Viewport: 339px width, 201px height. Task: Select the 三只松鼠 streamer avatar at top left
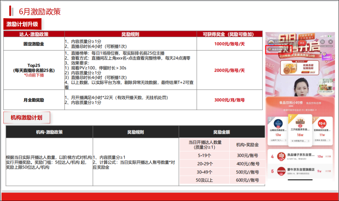271,43
